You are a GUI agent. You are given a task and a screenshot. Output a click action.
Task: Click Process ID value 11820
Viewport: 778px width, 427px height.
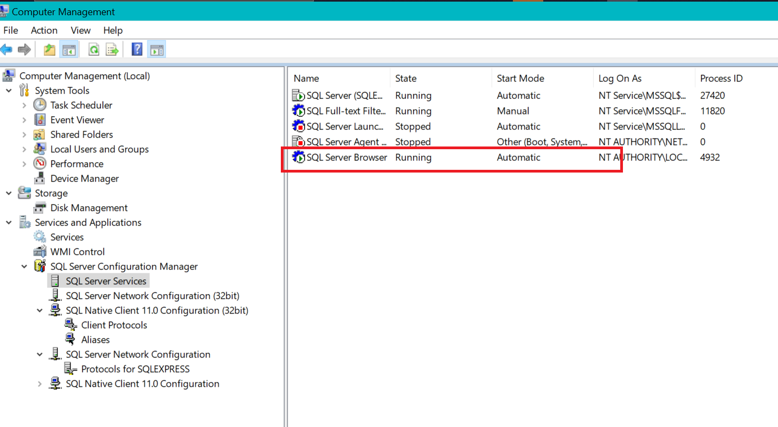[712, 111]
